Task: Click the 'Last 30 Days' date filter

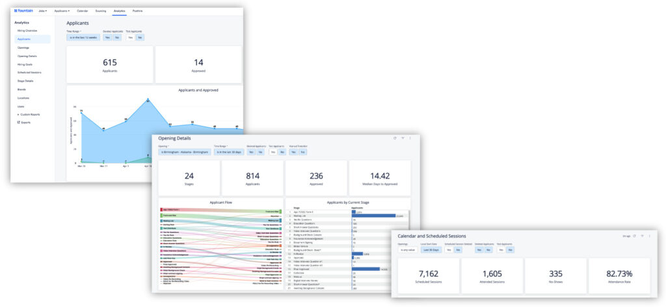Action: point(430,249)
